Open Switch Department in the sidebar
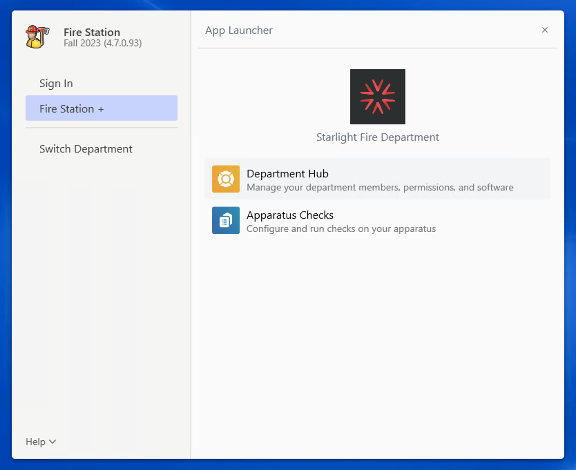The height and width of the screenshot is (470, 576). click(102, 149)
